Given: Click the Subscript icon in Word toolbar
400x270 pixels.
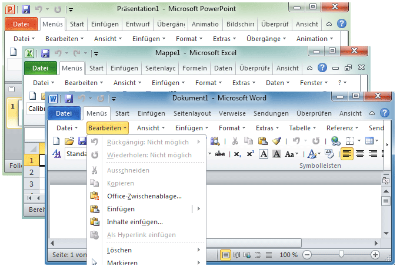Looking at the screenshot, I should pyautogui.click(x=237, y=154).
